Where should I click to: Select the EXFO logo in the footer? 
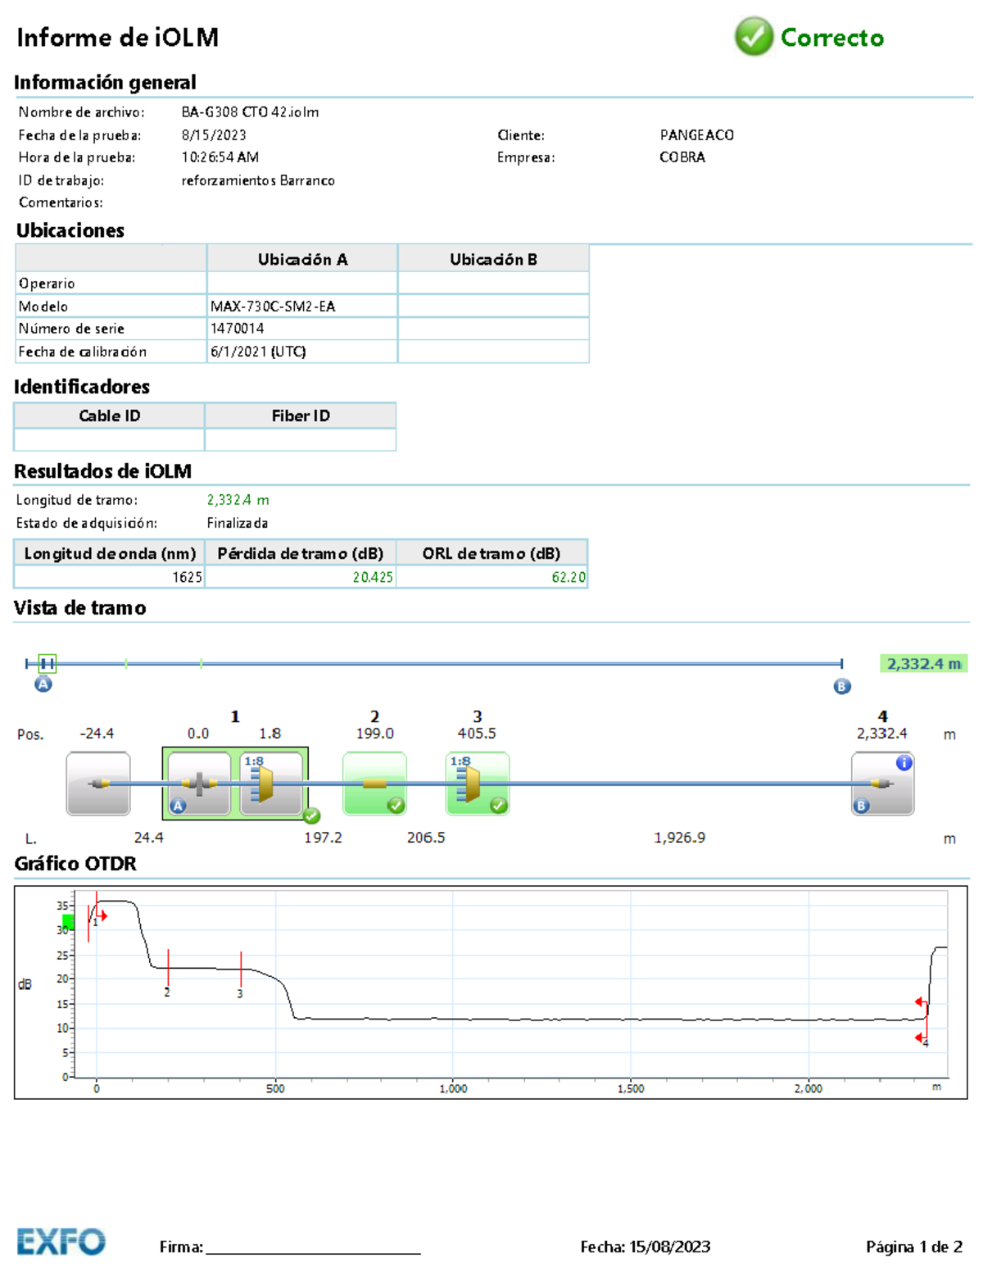click(x=61, y=1243)
